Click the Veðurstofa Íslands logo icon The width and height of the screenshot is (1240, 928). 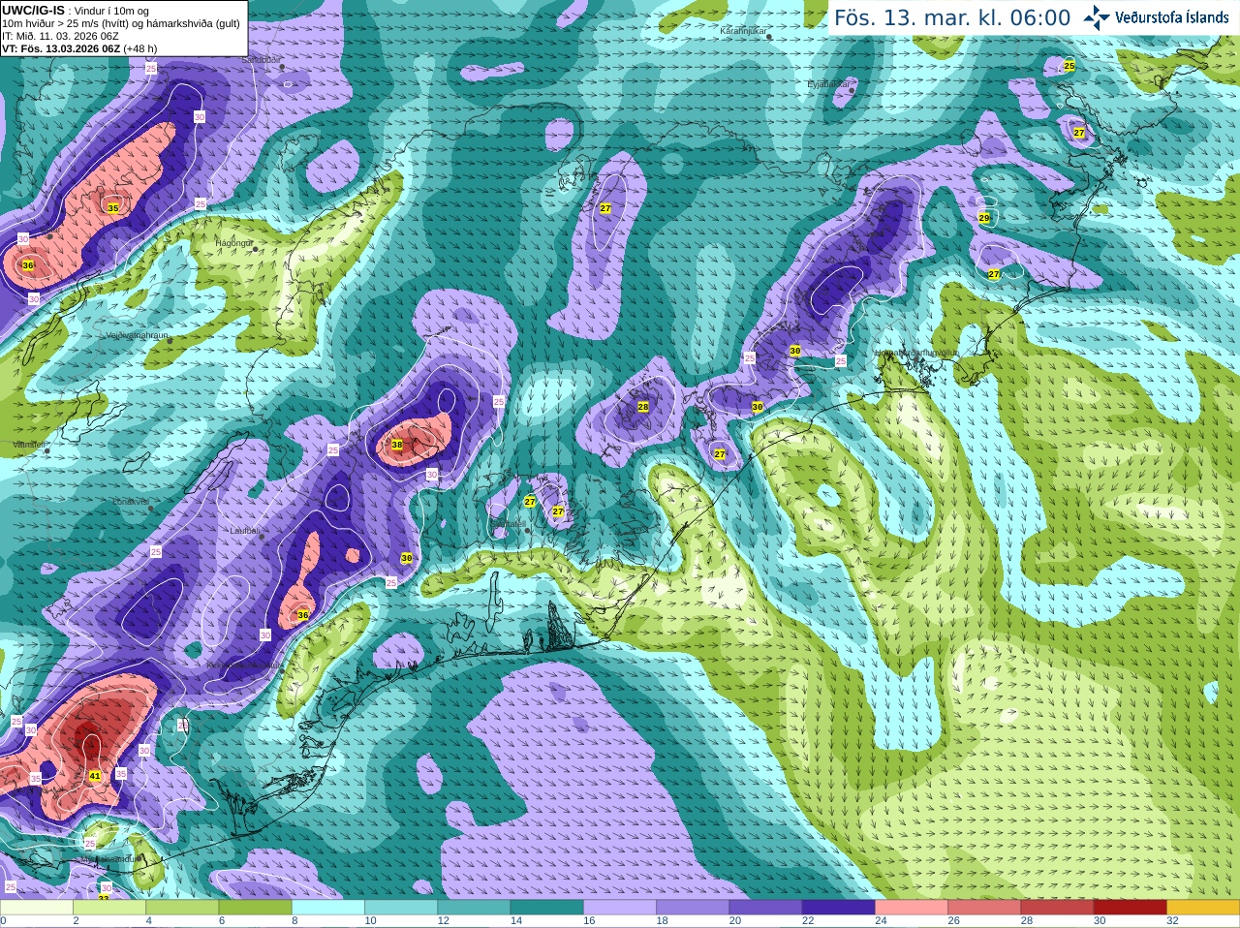[x=1097, y=17]
